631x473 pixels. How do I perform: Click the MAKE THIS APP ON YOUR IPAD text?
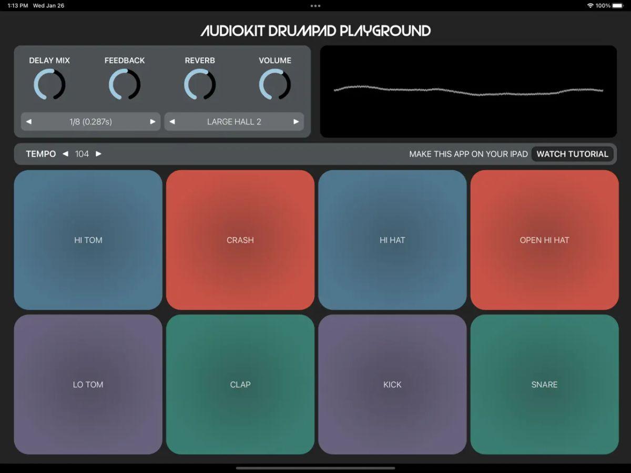click(469, 154)
